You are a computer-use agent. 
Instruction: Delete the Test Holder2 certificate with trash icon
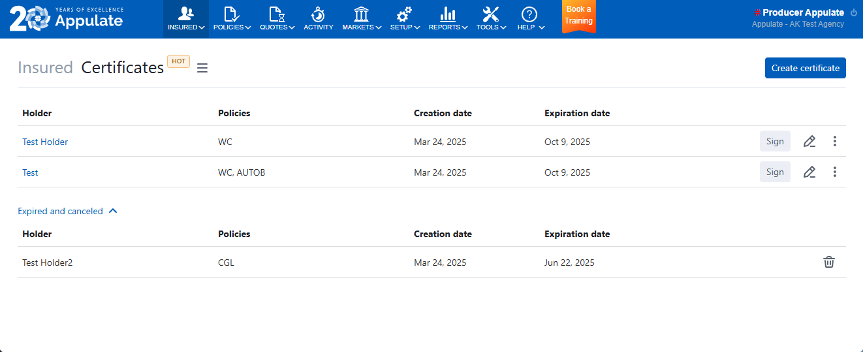tap(828, 263)
